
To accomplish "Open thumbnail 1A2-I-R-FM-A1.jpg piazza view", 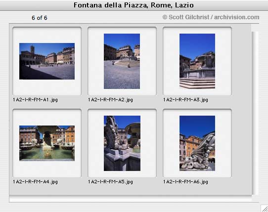I will pos(47,61).
